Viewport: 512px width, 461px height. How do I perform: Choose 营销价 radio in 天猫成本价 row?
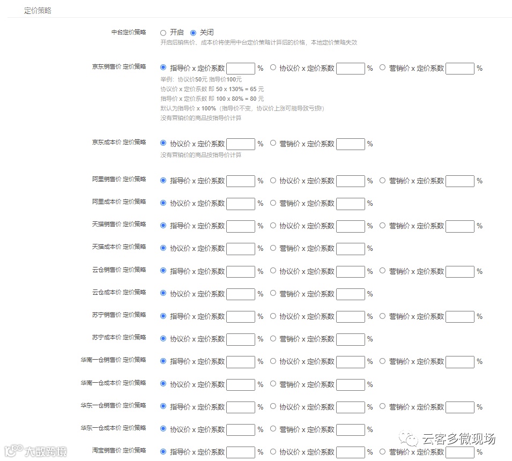(x=273, y=248)
